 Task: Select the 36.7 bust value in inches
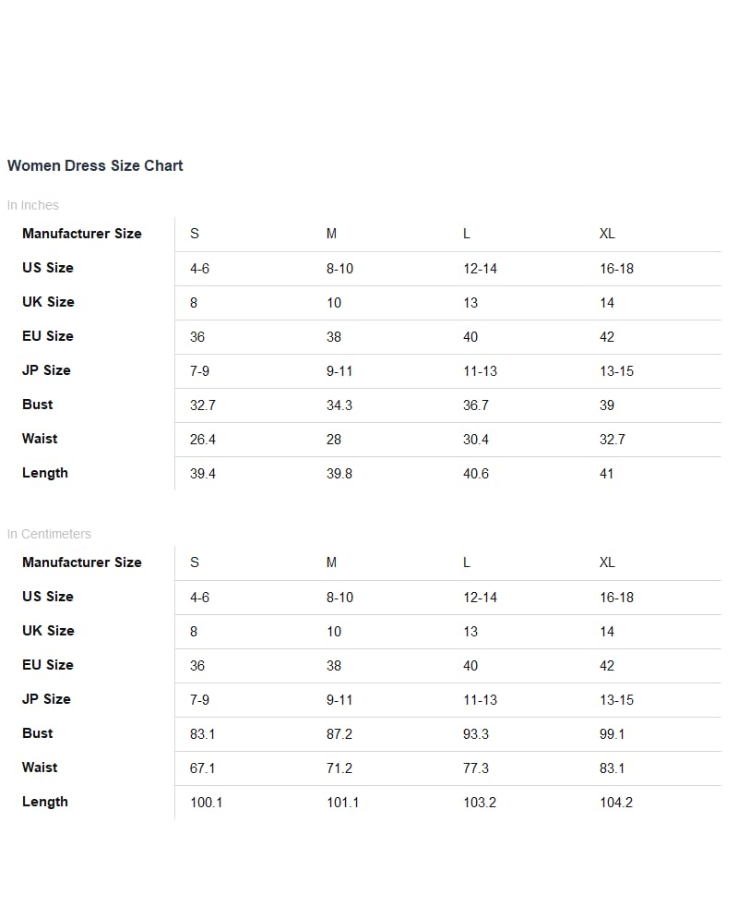476,405
